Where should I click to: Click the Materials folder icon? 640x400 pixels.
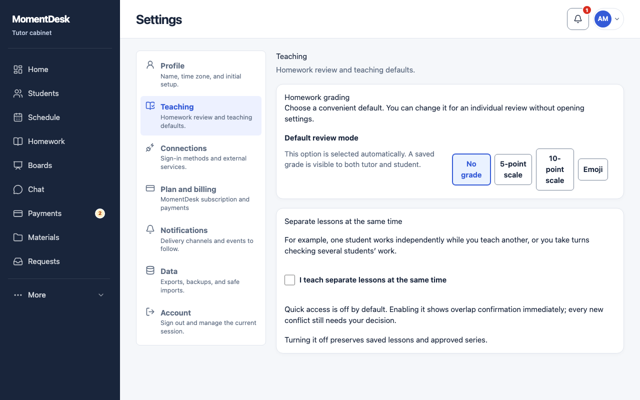[18, 237]
